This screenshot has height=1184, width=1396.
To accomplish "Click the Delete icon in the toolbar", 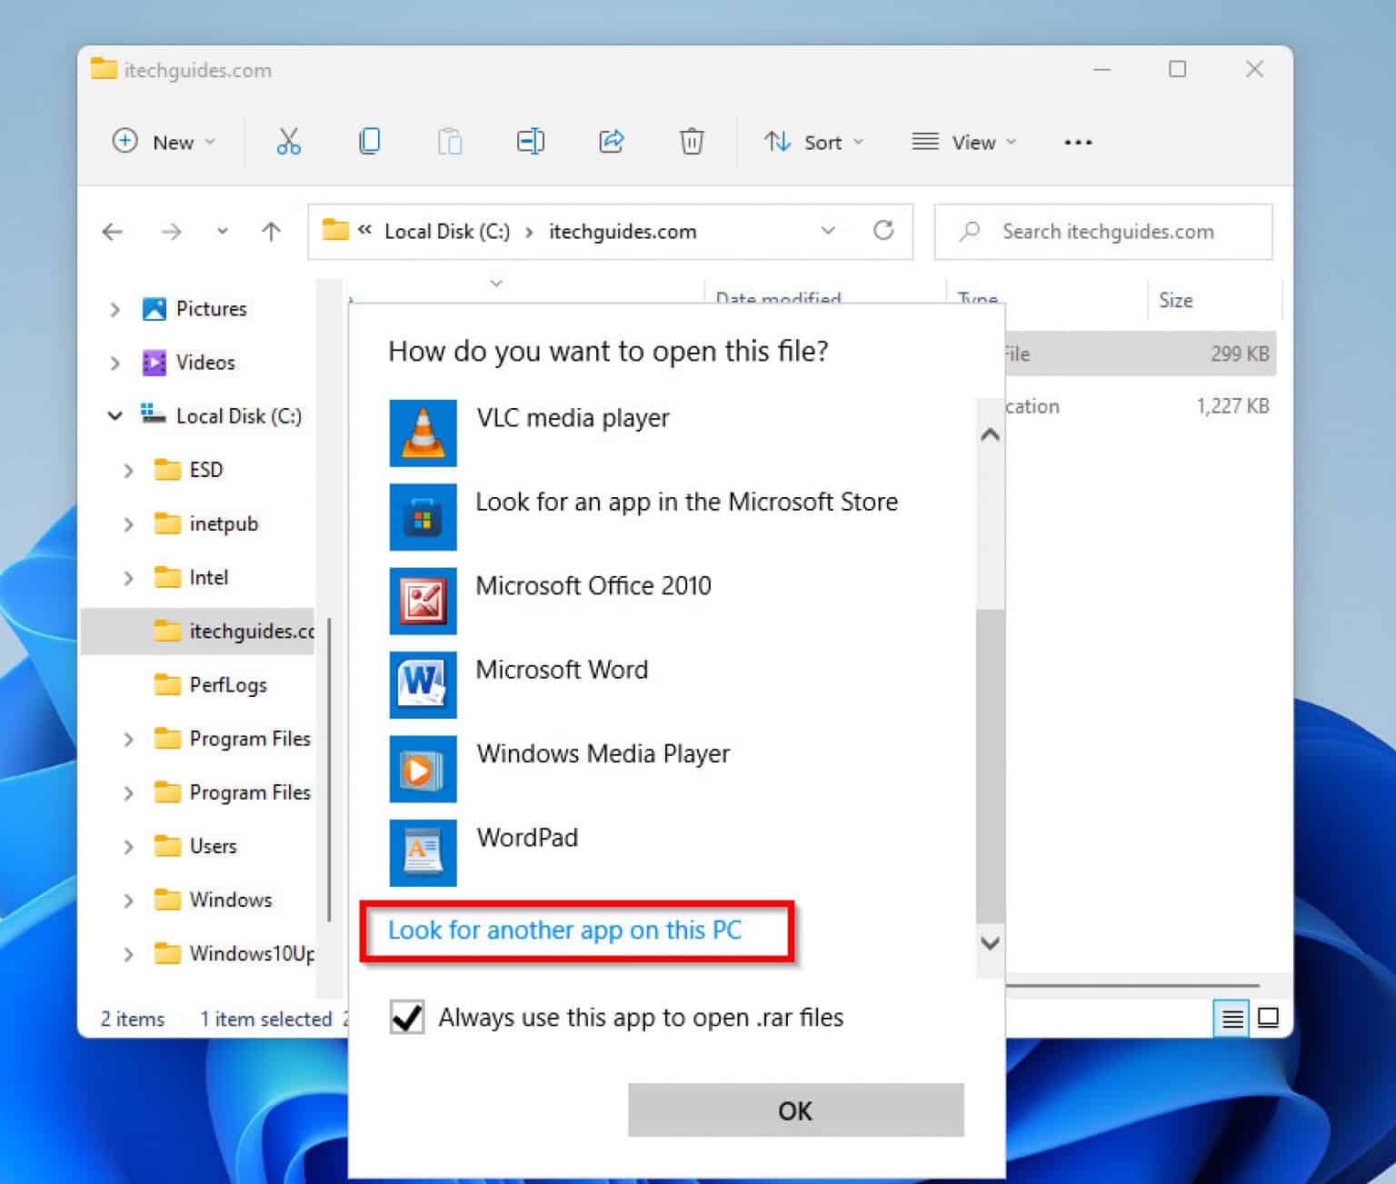I will point(692,142).
